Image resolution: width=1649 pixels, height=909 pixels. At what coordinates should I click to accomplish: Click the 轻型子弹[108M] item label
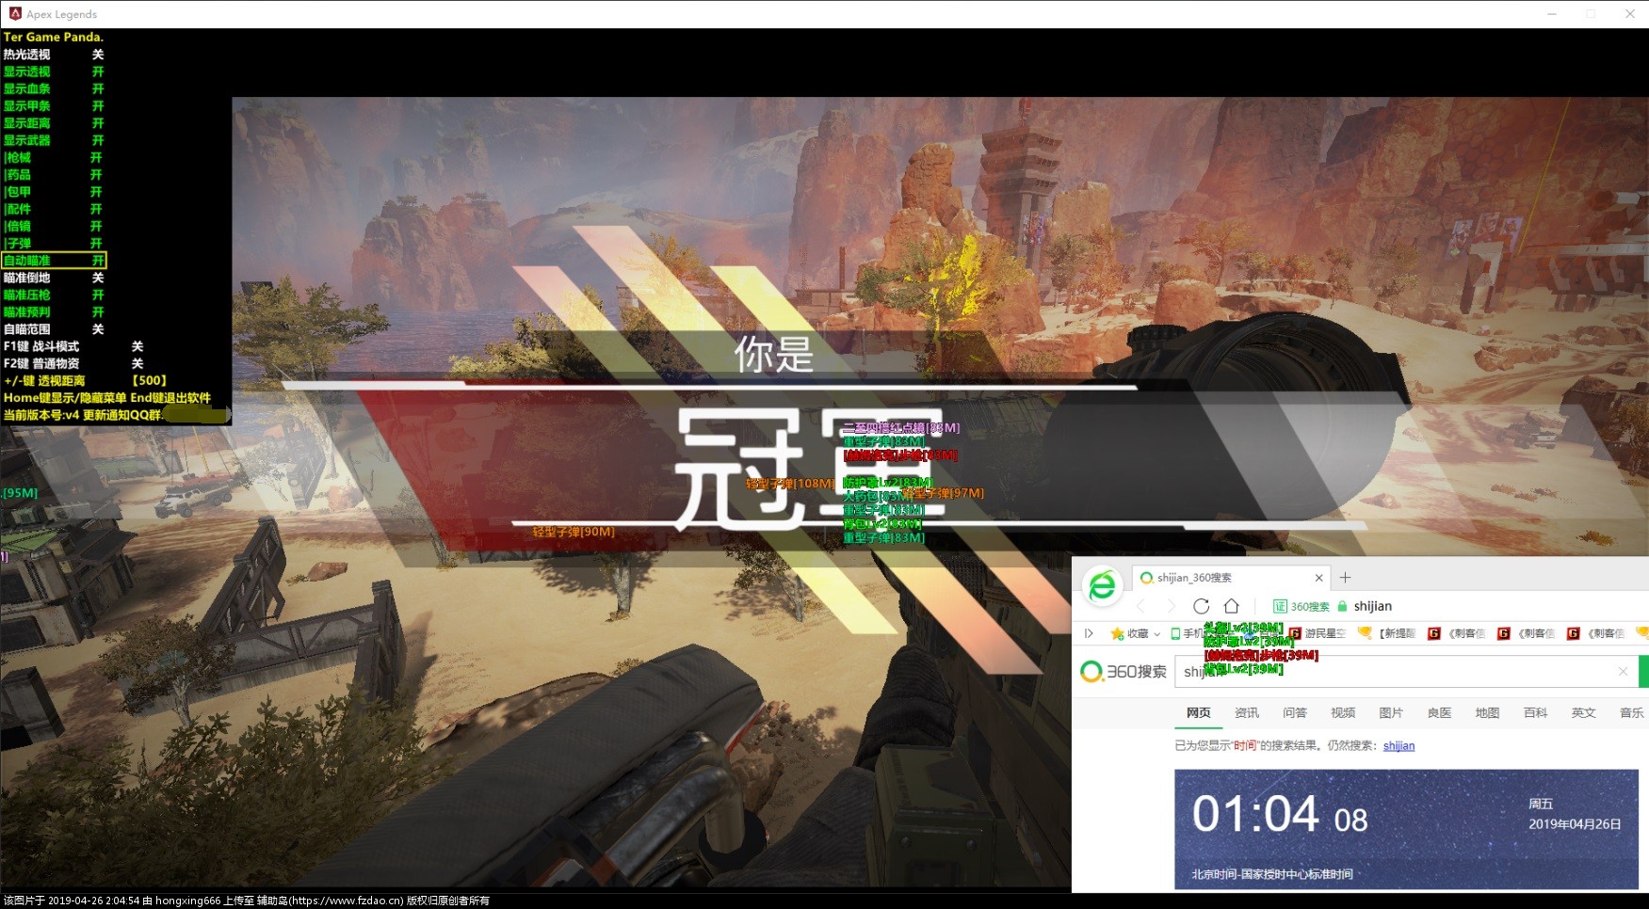[790, 484]
